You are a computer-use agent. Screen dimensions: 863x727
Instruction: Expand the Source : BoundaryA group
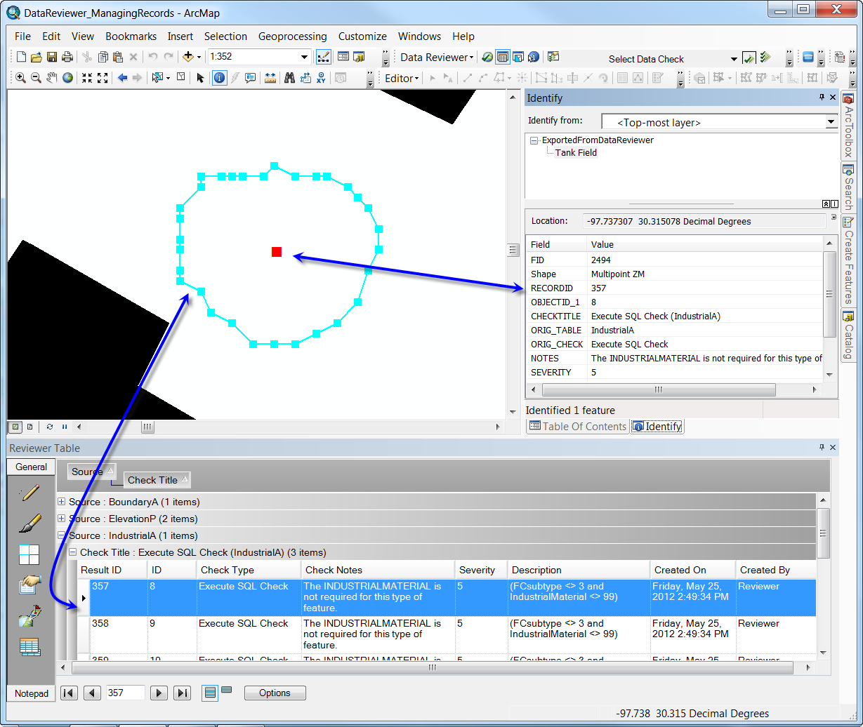(x=62, y=502)
